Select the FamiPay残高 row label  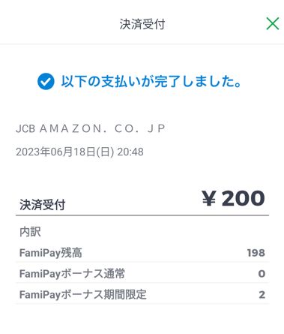pyautogui.click(x=51, y=253)
